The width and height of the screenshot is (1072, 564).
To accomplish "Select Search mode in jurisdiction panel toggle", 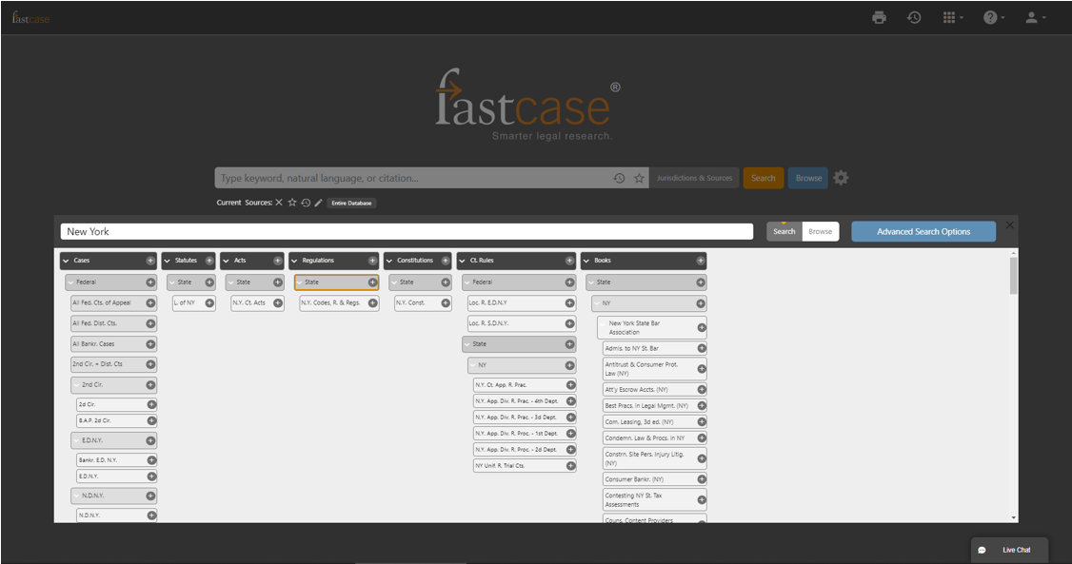I will (784, 231).
